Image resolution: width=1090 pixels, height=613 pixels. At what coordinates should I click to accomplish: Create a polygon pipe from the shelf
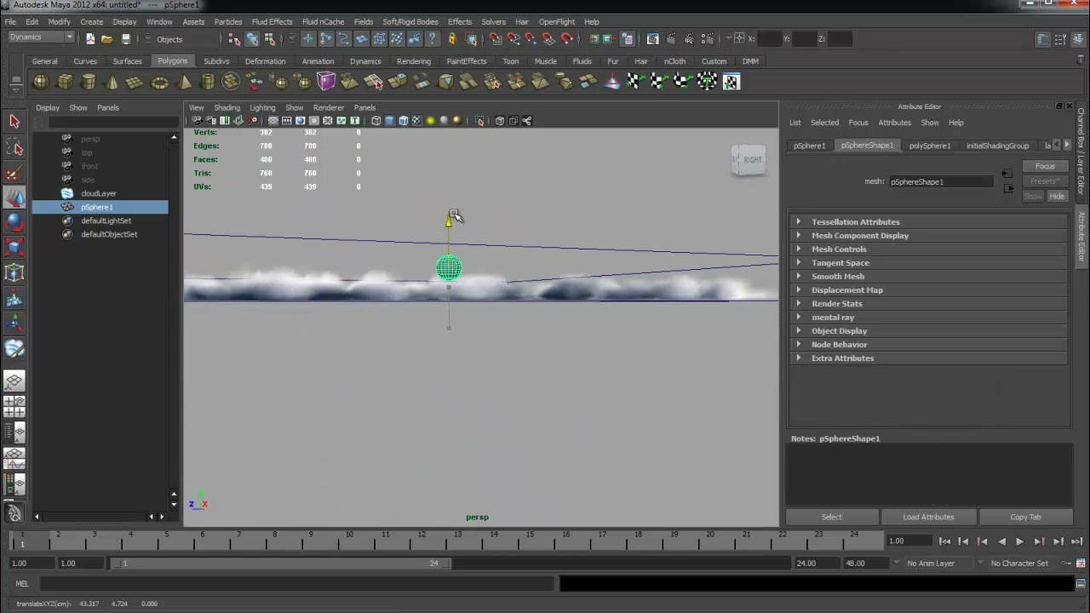pos(208,82)
